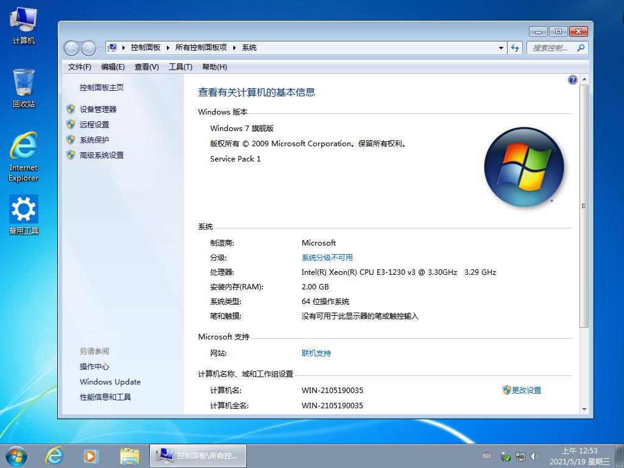Maximize the 系统 window
Image resolution: width=624 pixels, height=468 pixels.
[558, 32]
